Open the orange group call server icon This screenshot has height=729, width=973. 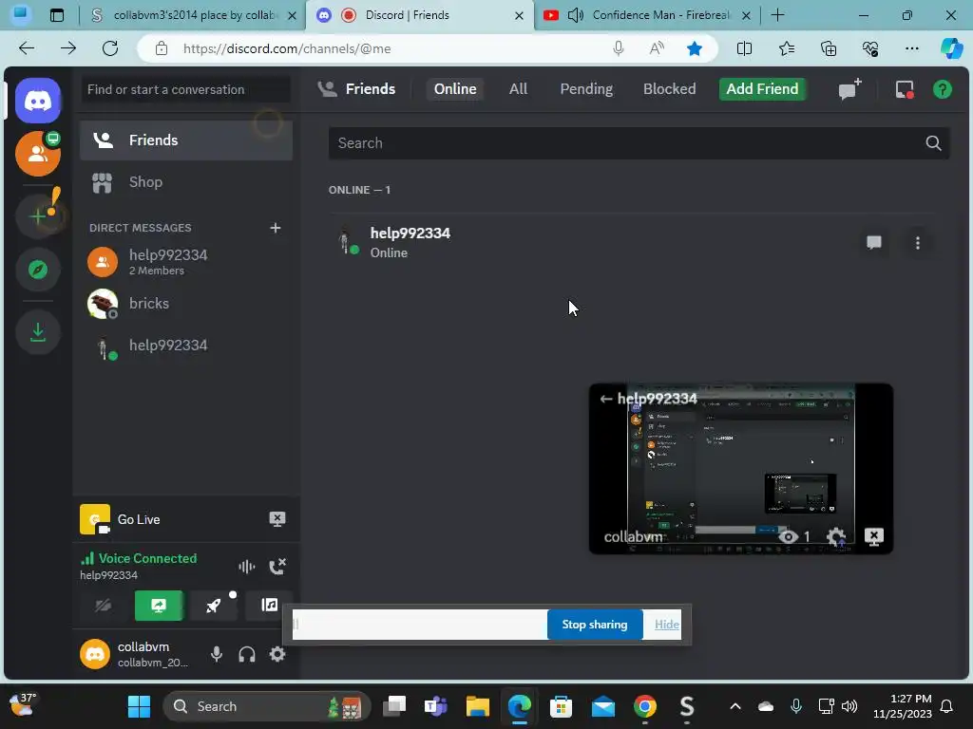point(38,154)
